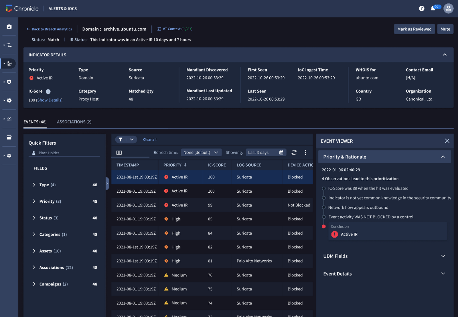
Task: Open the notifications bell
Action: click(433, 9)
